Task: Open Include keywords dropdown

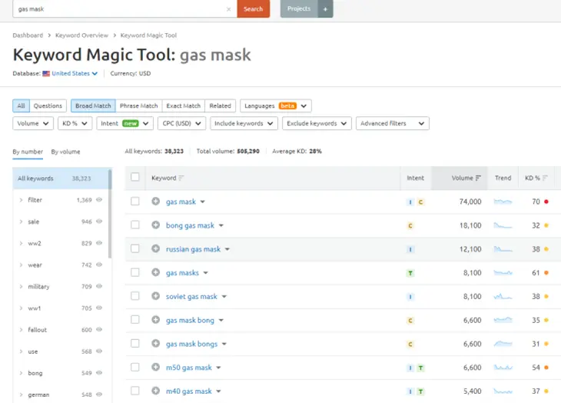Action: pos(244,124)
